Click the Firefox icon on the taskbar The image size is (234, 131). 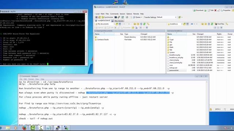tap(24, 128)
